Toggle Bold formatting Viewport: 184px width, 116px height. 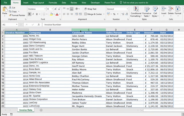[30, 14]
